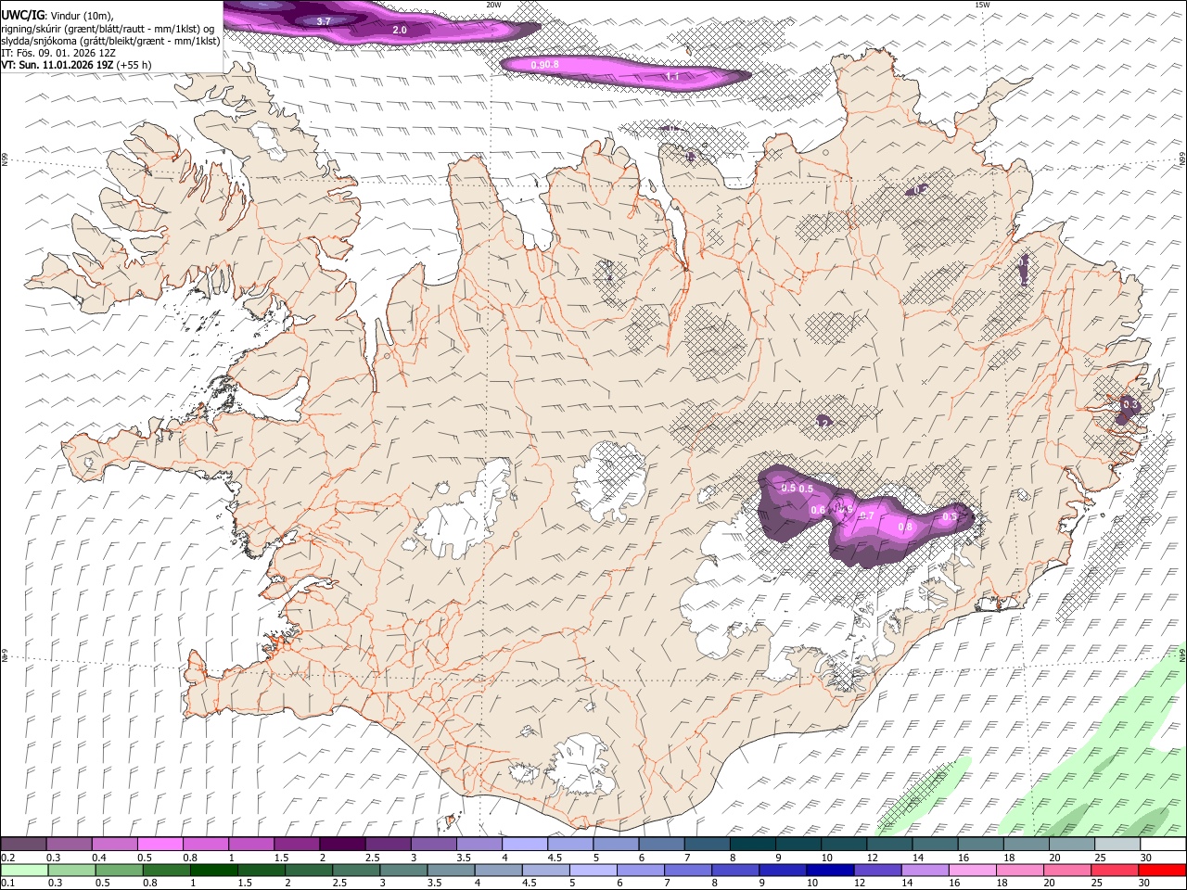Screen dimensions: 1187x890
Task: Select the violet 12 swatch in the lower scale
Action: 878,870
